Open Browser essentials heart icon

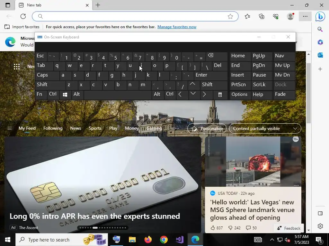pyautogui.click(x=276, y=16)
